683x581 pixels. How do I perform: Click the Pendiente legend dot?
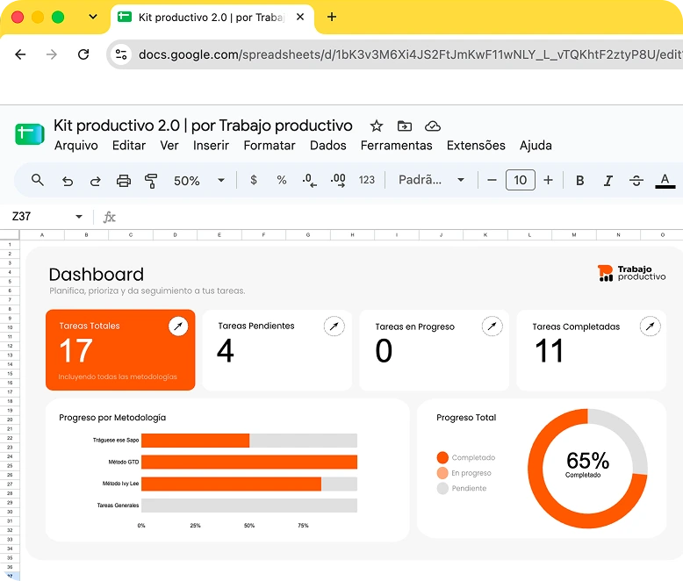[442, 488]
